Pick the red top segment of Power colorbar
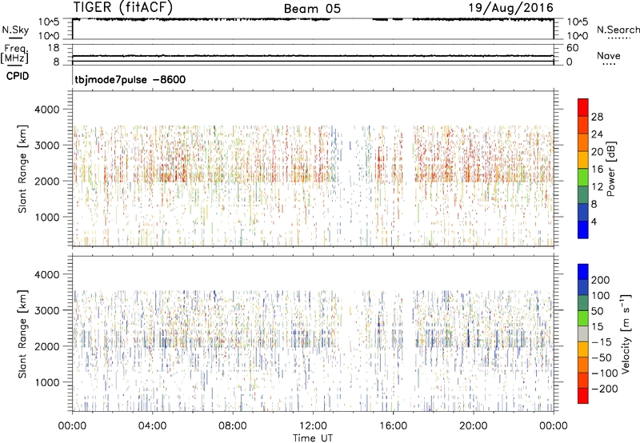 pos(583,107)
